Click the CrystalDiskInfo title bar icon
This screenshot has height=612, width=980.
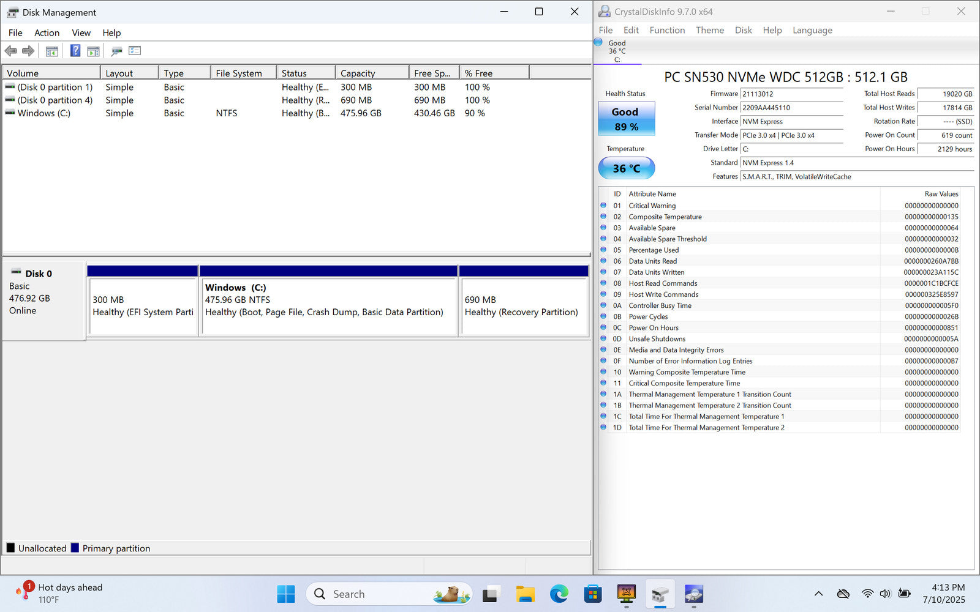pyautogui.click(x=605, y=12)
